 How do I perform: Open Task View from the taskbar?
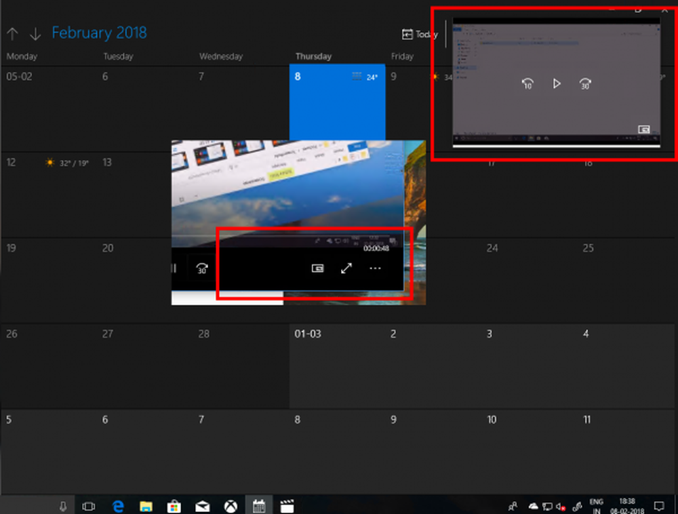[89, 506]
